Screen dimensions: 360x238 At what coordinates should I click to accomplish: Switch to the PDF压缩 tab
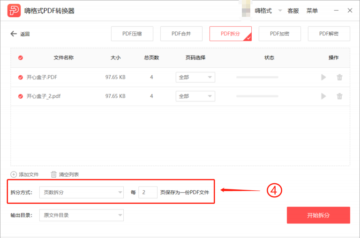pyautogui.click(x=132, y=34)
